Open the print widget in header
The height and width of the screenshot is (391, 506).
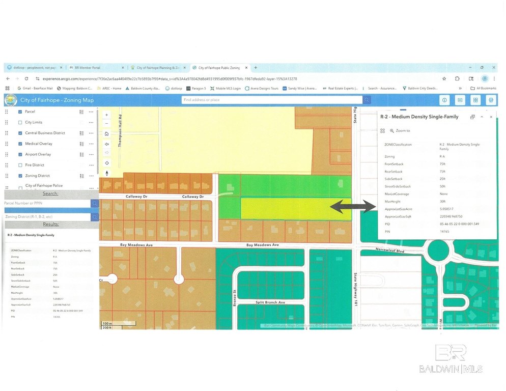491,100
